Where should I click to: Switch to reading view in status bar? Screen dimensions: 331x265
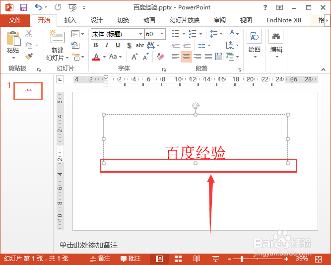point(197,259)
